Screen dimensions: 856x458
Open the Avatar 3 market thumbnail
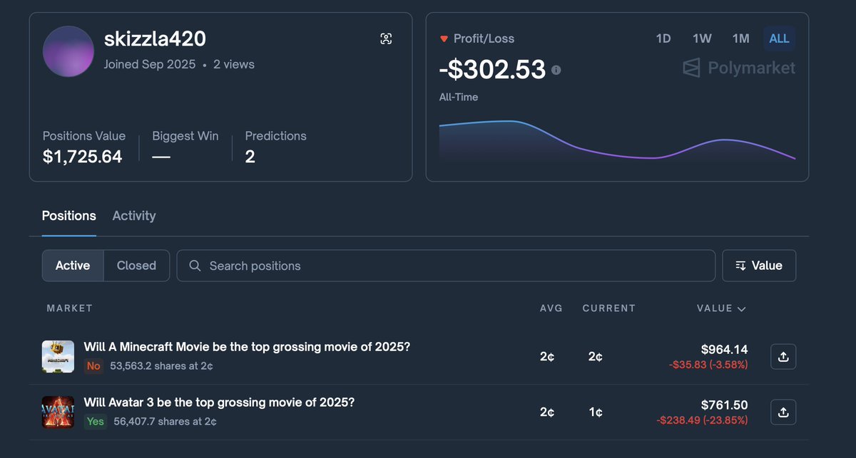point(58,412)
